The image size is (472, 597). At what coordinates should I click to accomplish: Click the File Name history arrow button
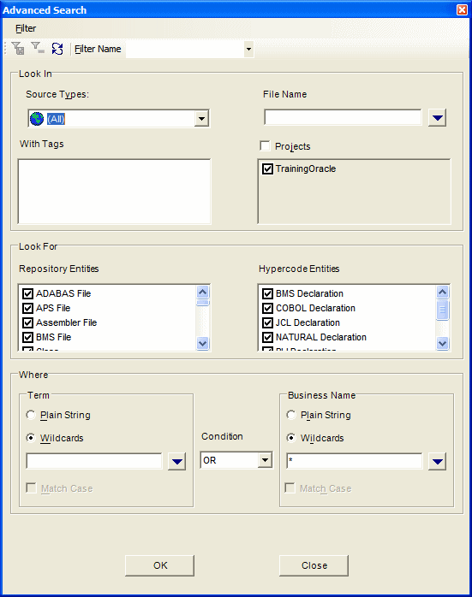[x=437, y=118]
